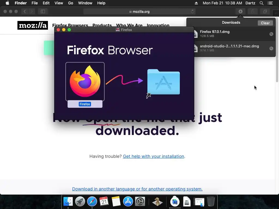This screenshot has width=279, height=209.
Task: Open System Preferences from the Dock
Action: pos(140,201)
